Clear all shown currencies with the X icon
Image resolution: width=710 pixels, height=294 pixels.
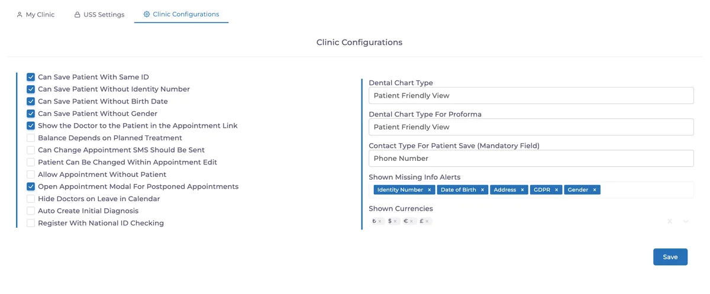tap(670, 221)
